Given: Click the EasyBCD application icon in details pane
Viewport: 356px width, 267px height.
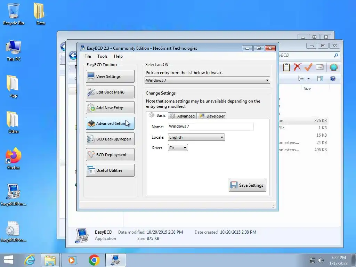Looking at the screenshot, I should click(x=81, y=236).
